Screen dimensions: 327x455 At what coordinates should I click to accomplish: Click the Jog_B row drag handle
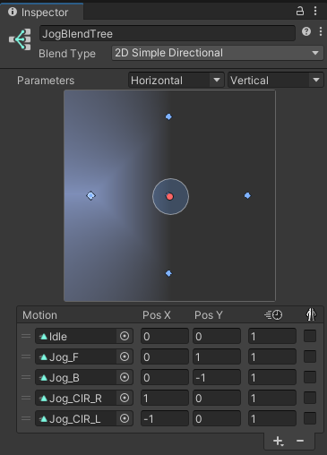tap(26, 377)
